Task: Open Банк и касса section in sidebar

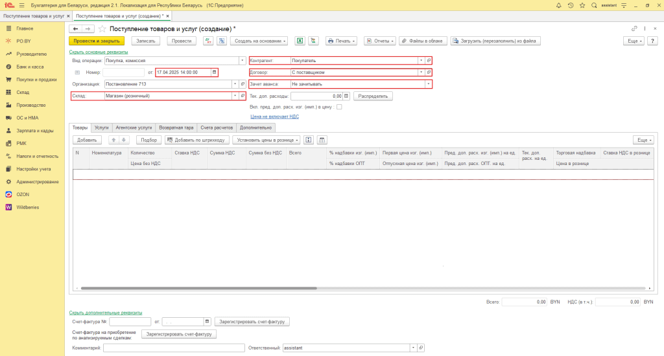Action: click(30, 67)
